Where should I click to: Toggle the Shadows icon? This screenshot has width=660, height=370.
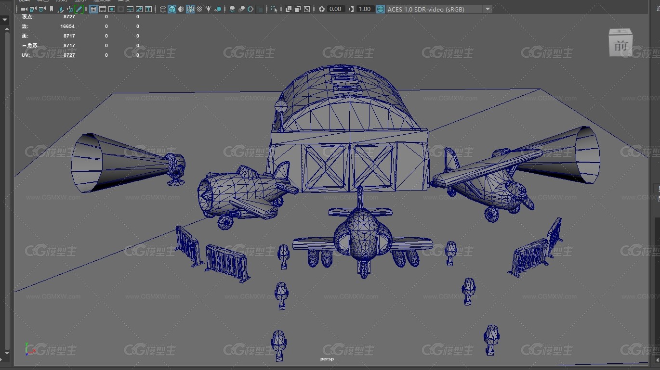[218, 9]
